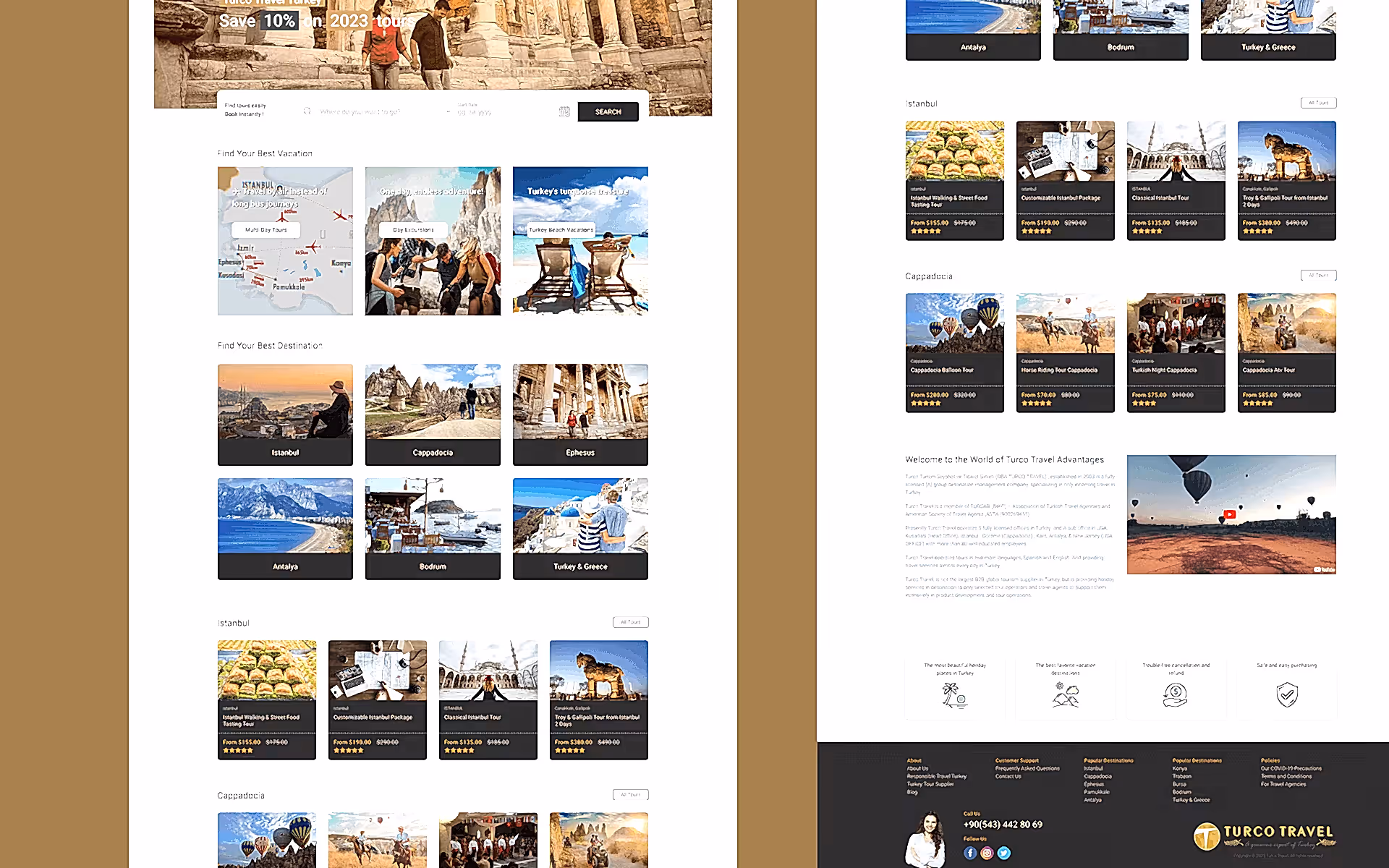Open the Responsible Travel Turkey footer link

(x=937, y=776)
